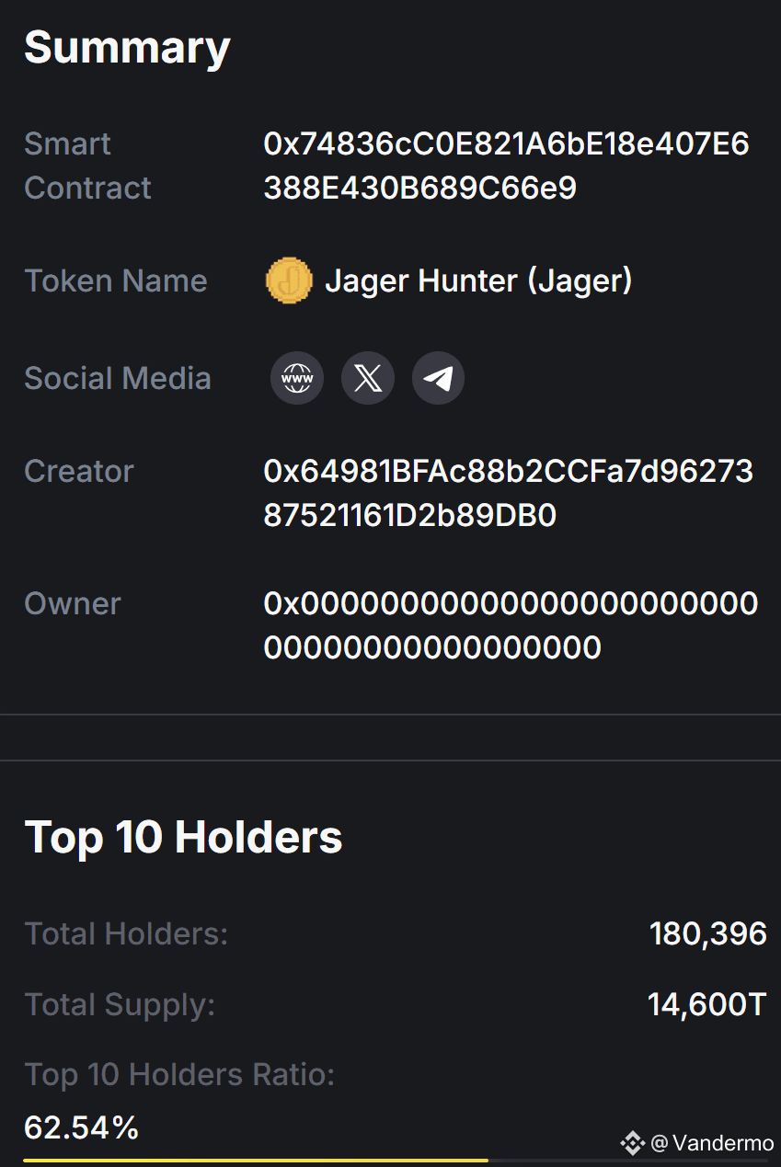Click the Binance logo beside Vandermo
Screen dimensions: 781x1167
tap(632, 1143)
